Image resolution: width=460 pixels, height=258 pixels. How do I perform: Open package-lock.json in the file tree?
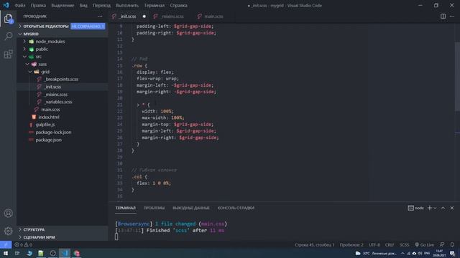[63, 132]
